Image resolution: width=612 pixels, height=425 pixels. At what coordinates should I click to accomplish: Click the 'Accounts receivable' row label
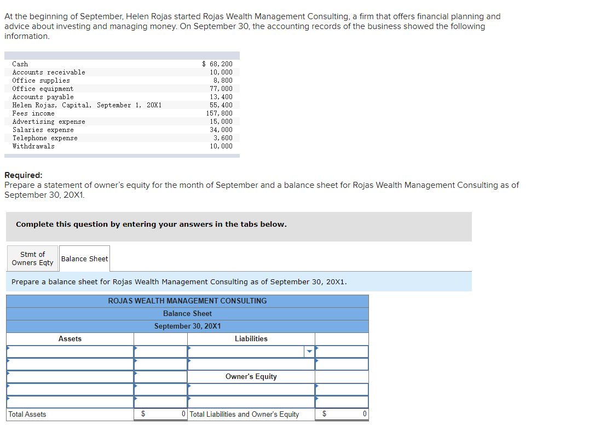point(49,72)
